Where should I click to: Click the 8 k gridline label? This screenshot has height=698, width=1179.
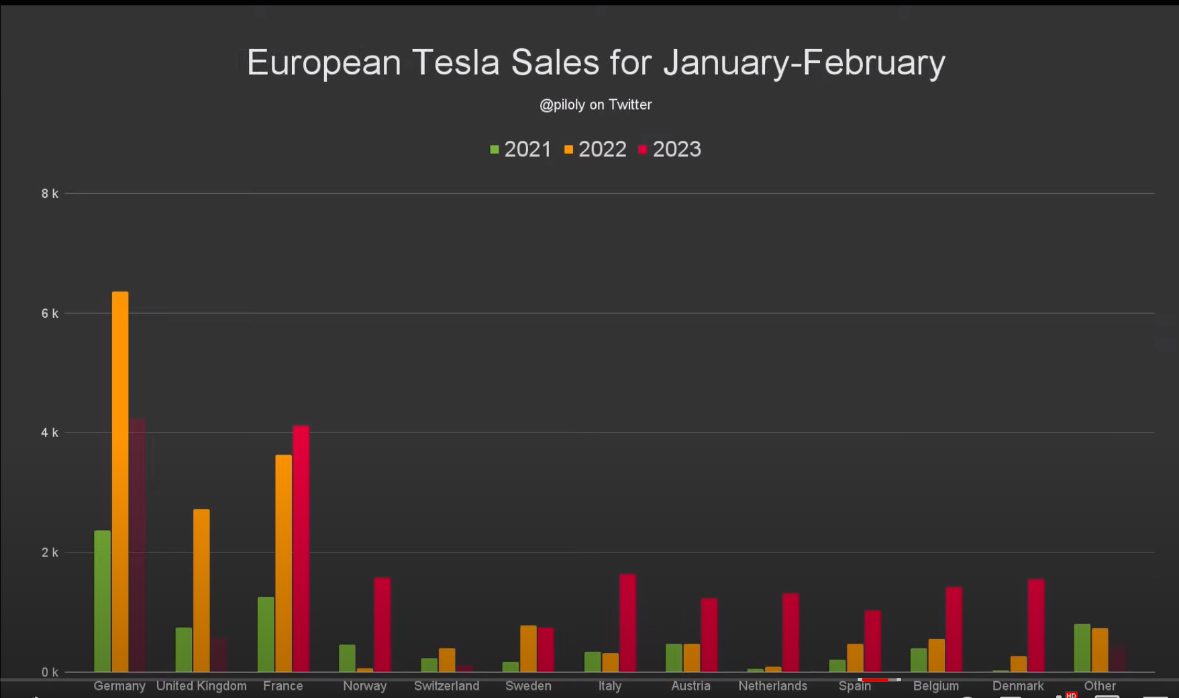pos(50,194)
